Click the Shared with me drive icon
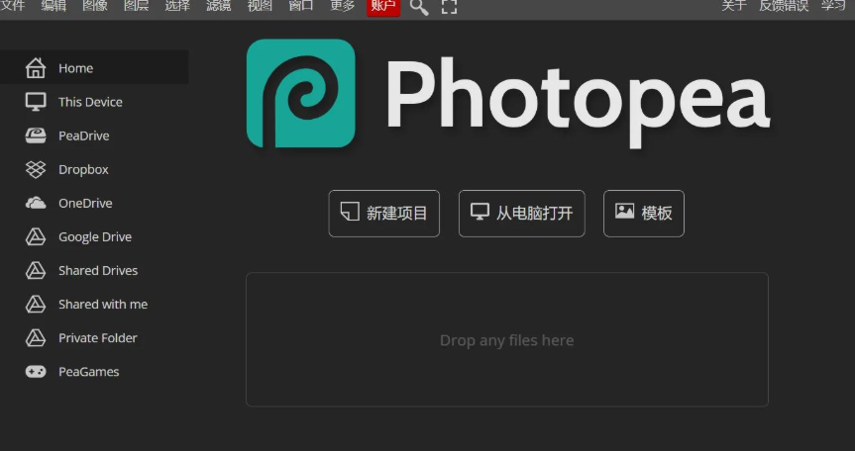Viewport: 855px width, 451px height. (x=36, y=304)
